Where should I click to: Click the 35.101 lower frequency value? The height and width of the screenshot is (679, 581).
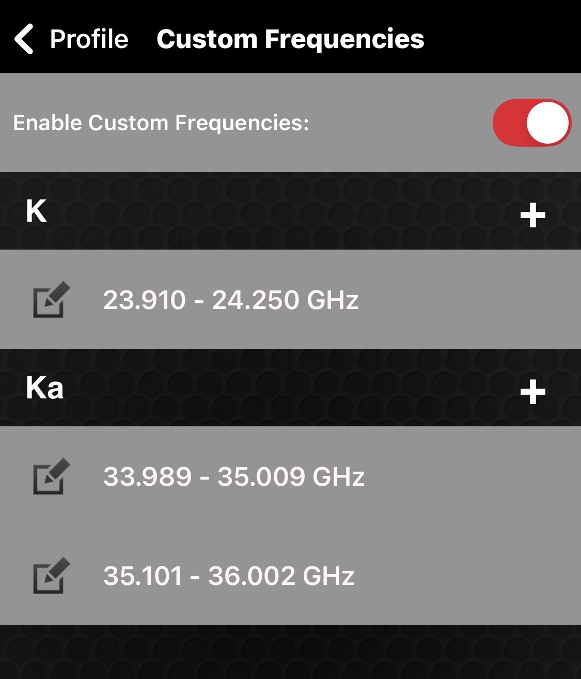[x=143, y=576]
